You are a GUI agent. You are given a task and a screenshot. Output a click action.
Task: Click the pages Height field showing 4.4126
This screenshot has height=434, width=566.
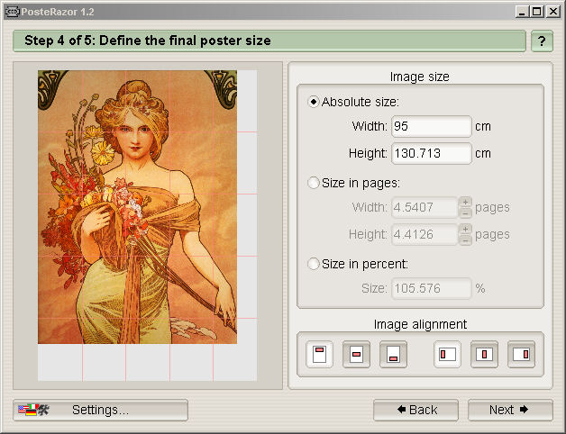424,234
